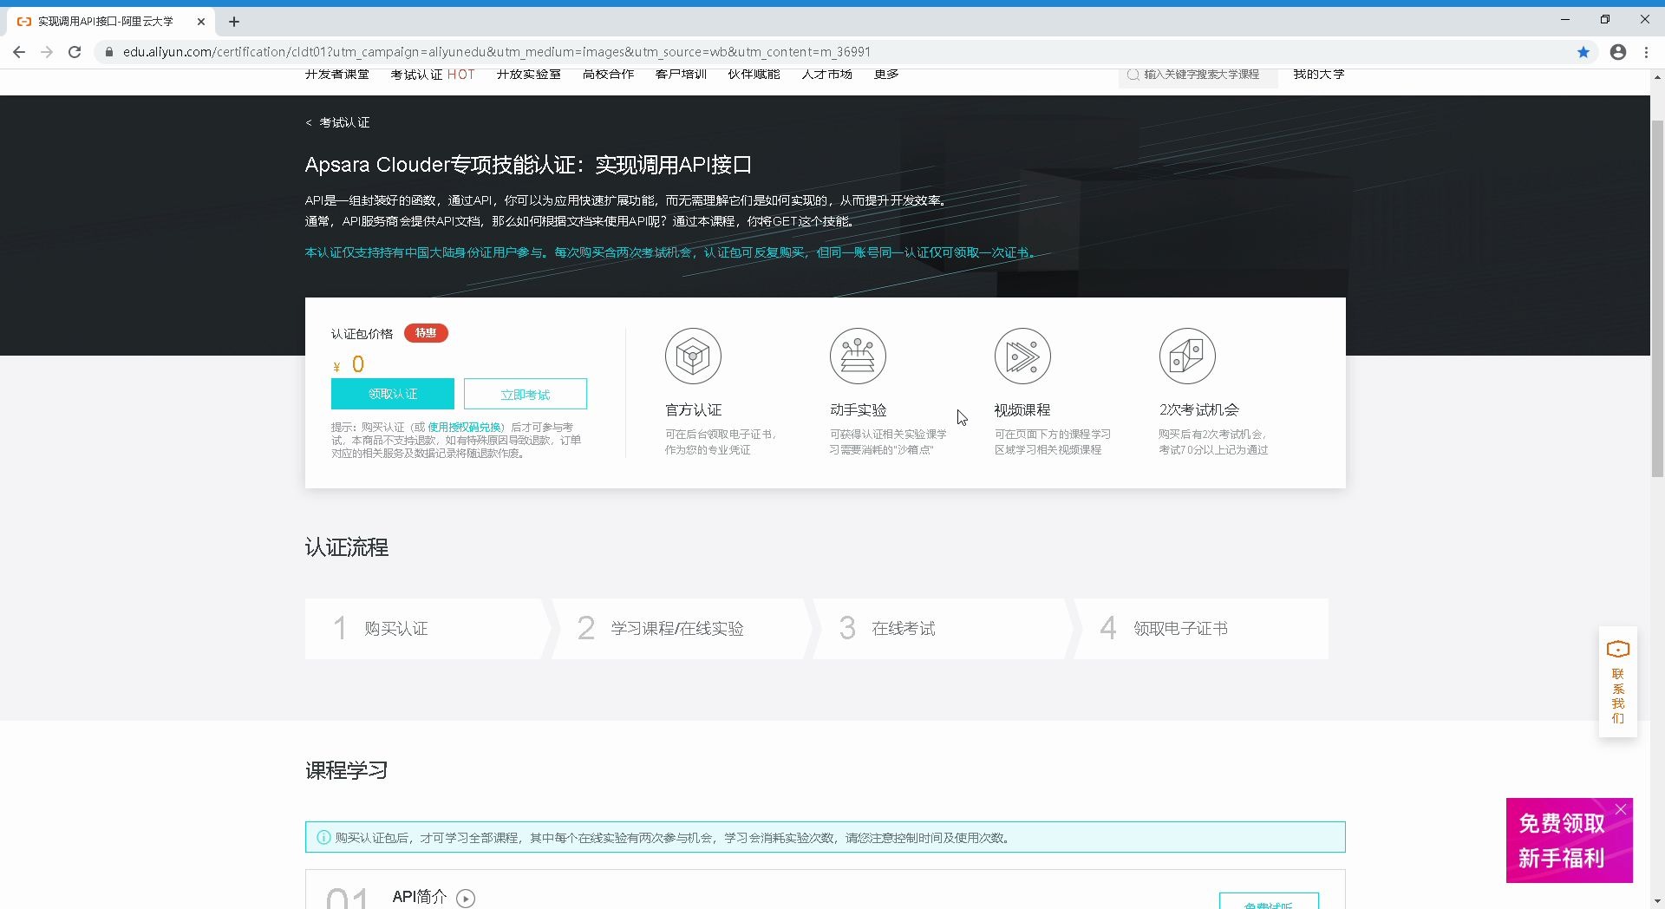Bookmark this page with the star icon

[x=1583, y=52]
